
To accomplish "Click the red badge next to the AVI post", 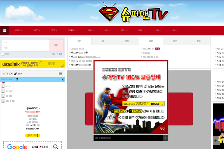I will (158, 49).
